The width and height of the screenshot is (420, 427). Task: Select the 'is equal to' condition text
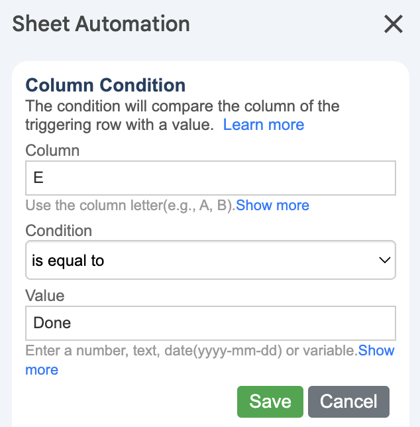68,261
